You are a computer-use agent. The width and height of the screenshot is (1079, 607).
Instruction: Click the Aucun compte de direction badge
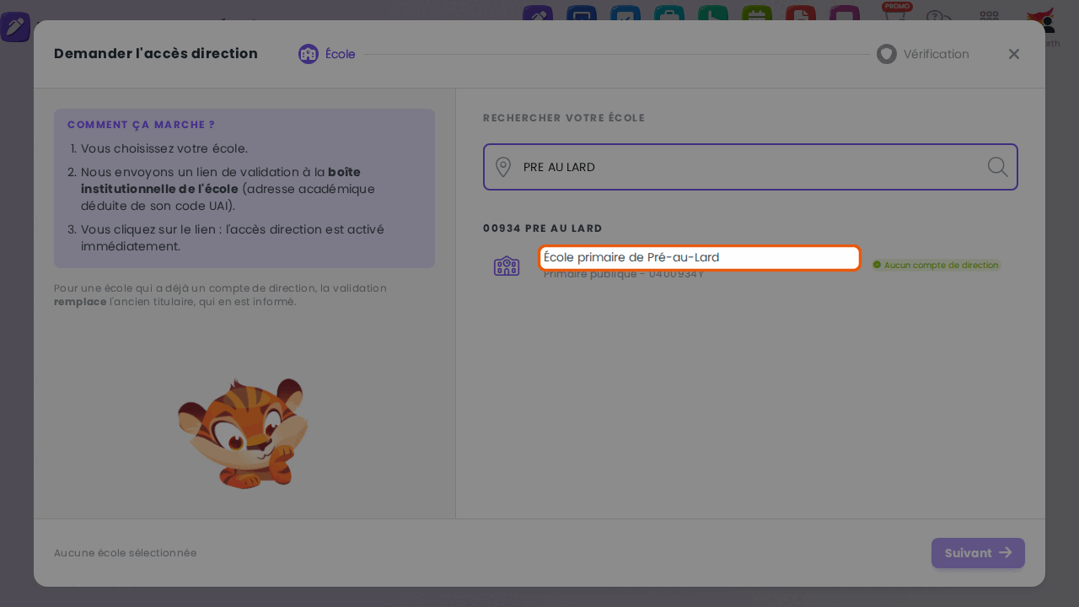(936, 265)
